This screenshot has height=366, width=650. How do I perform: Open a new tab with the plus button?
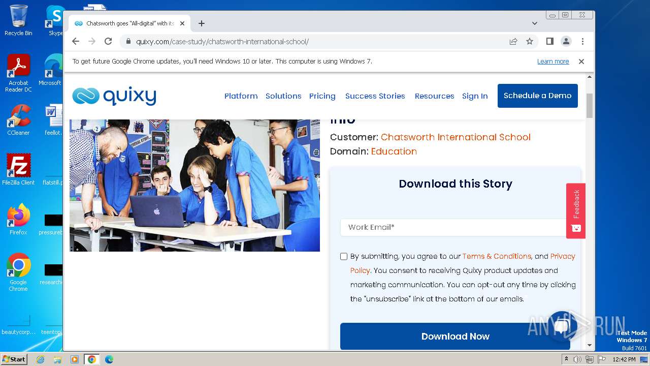[x=202, y=23]
